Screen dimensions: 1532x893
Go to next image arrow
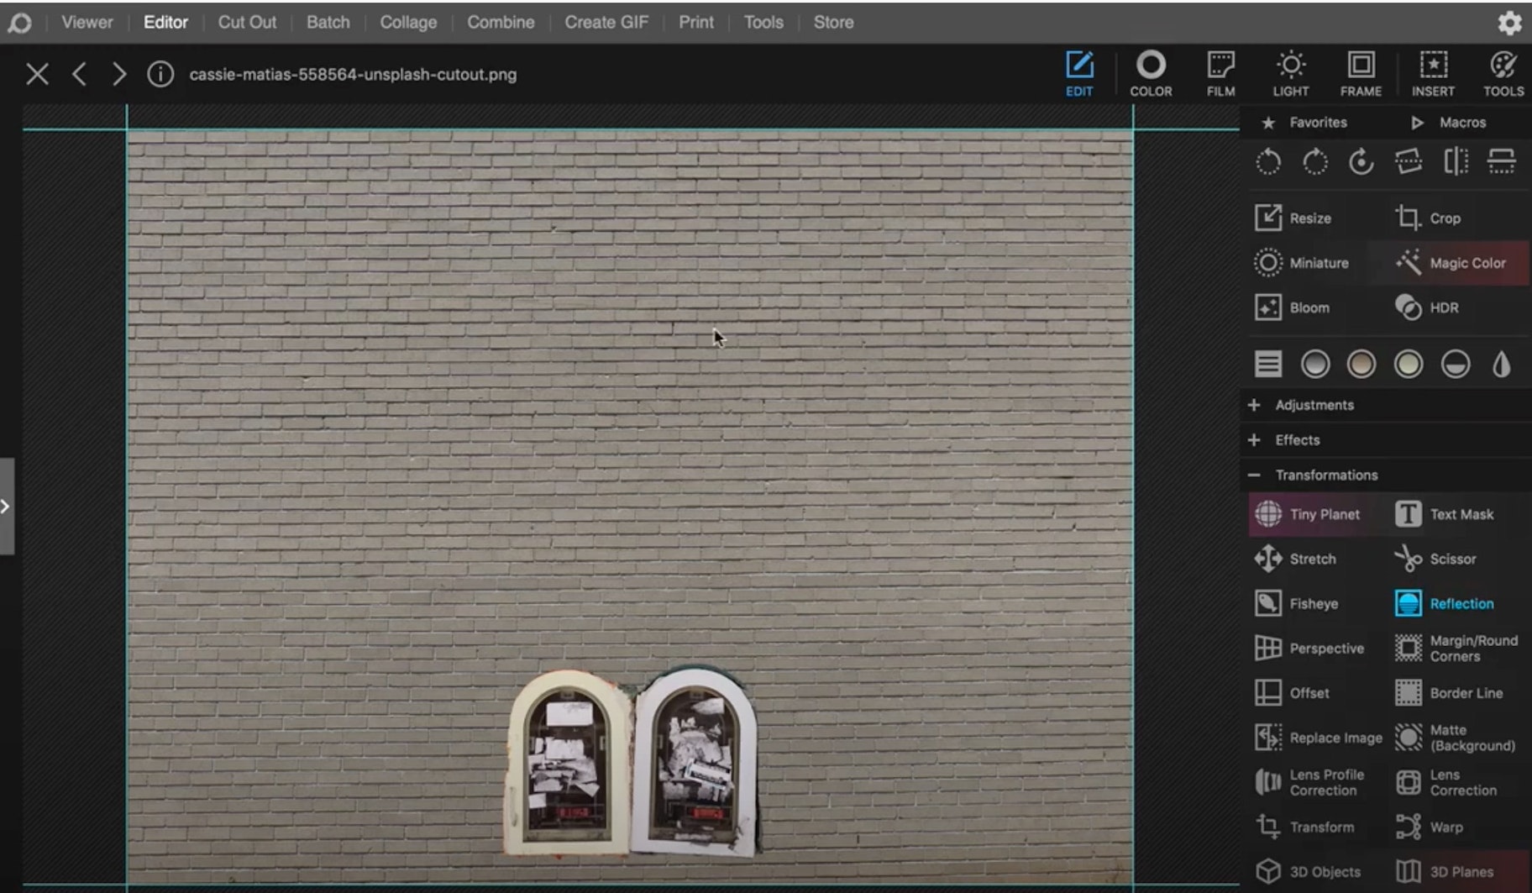coord(119,75)
